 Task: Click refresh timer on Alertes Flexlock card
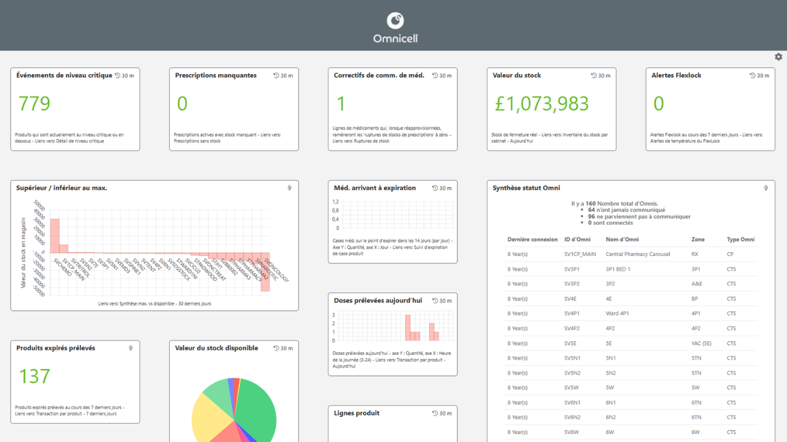[759, 76]
